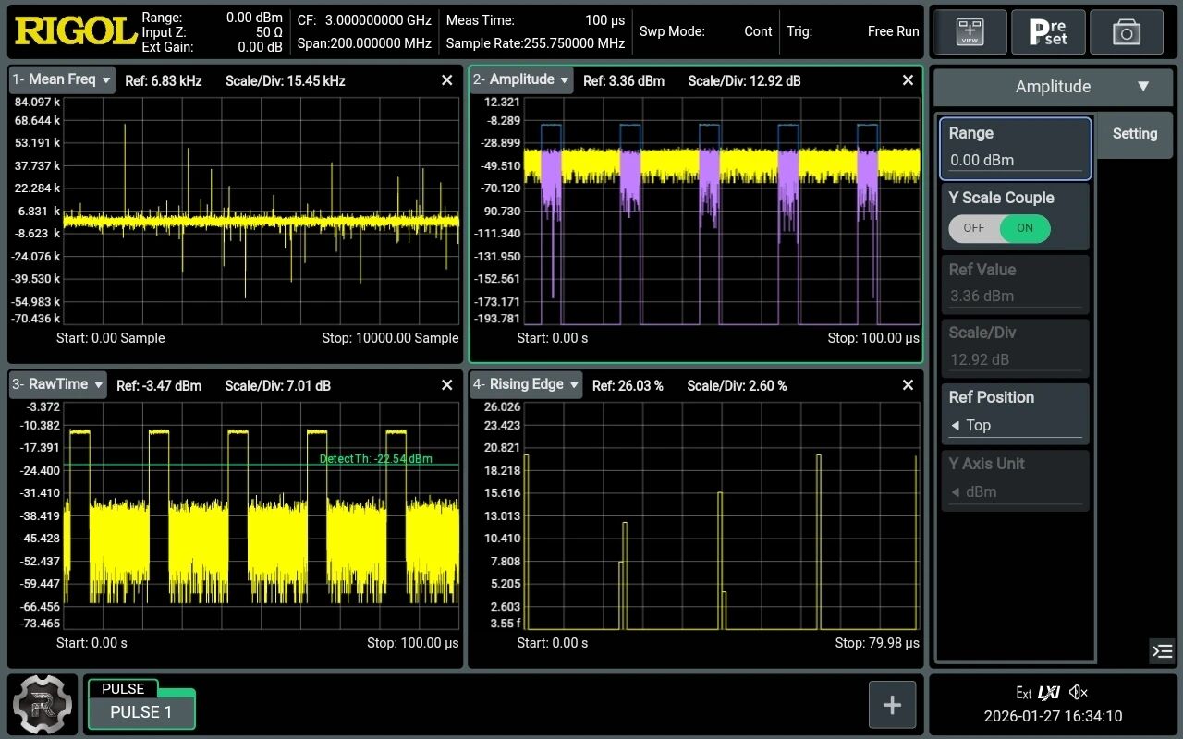Edit the Range 0.00 dBm field
The image size is (1183, 739).
point(1016,148)
